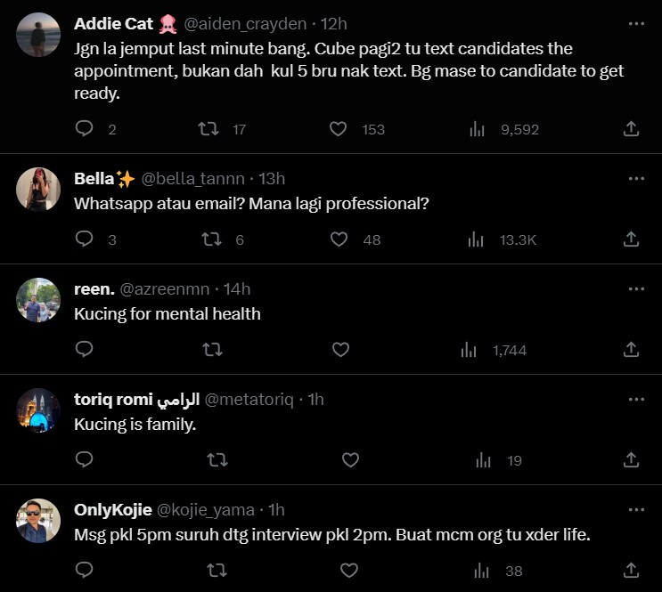
Task: View analytics showing 9,592 views
Action: pyautogui.click(x=478, y=129)
